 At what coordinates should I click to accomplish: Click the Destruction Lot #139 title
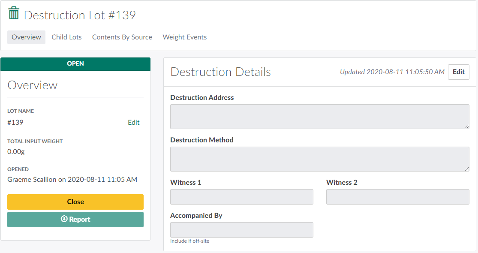[80, 15]
